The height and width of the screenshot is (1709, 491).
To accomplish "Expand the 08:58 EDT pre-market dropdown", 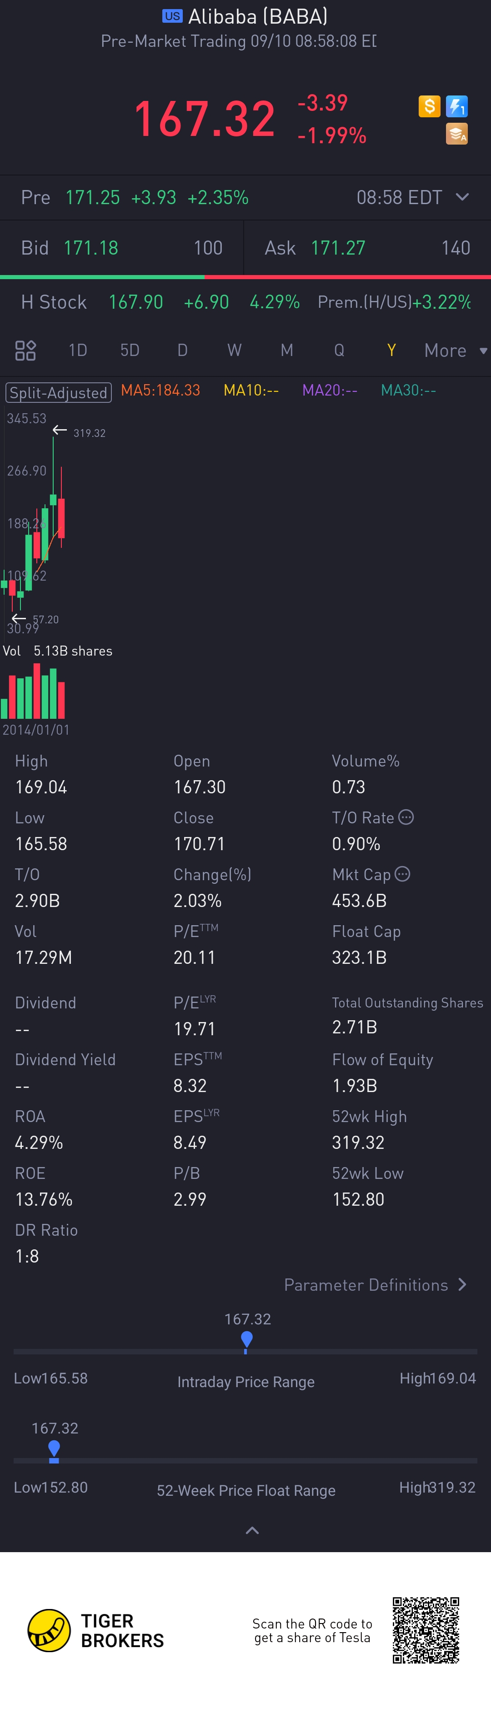I will click(462, 197).
